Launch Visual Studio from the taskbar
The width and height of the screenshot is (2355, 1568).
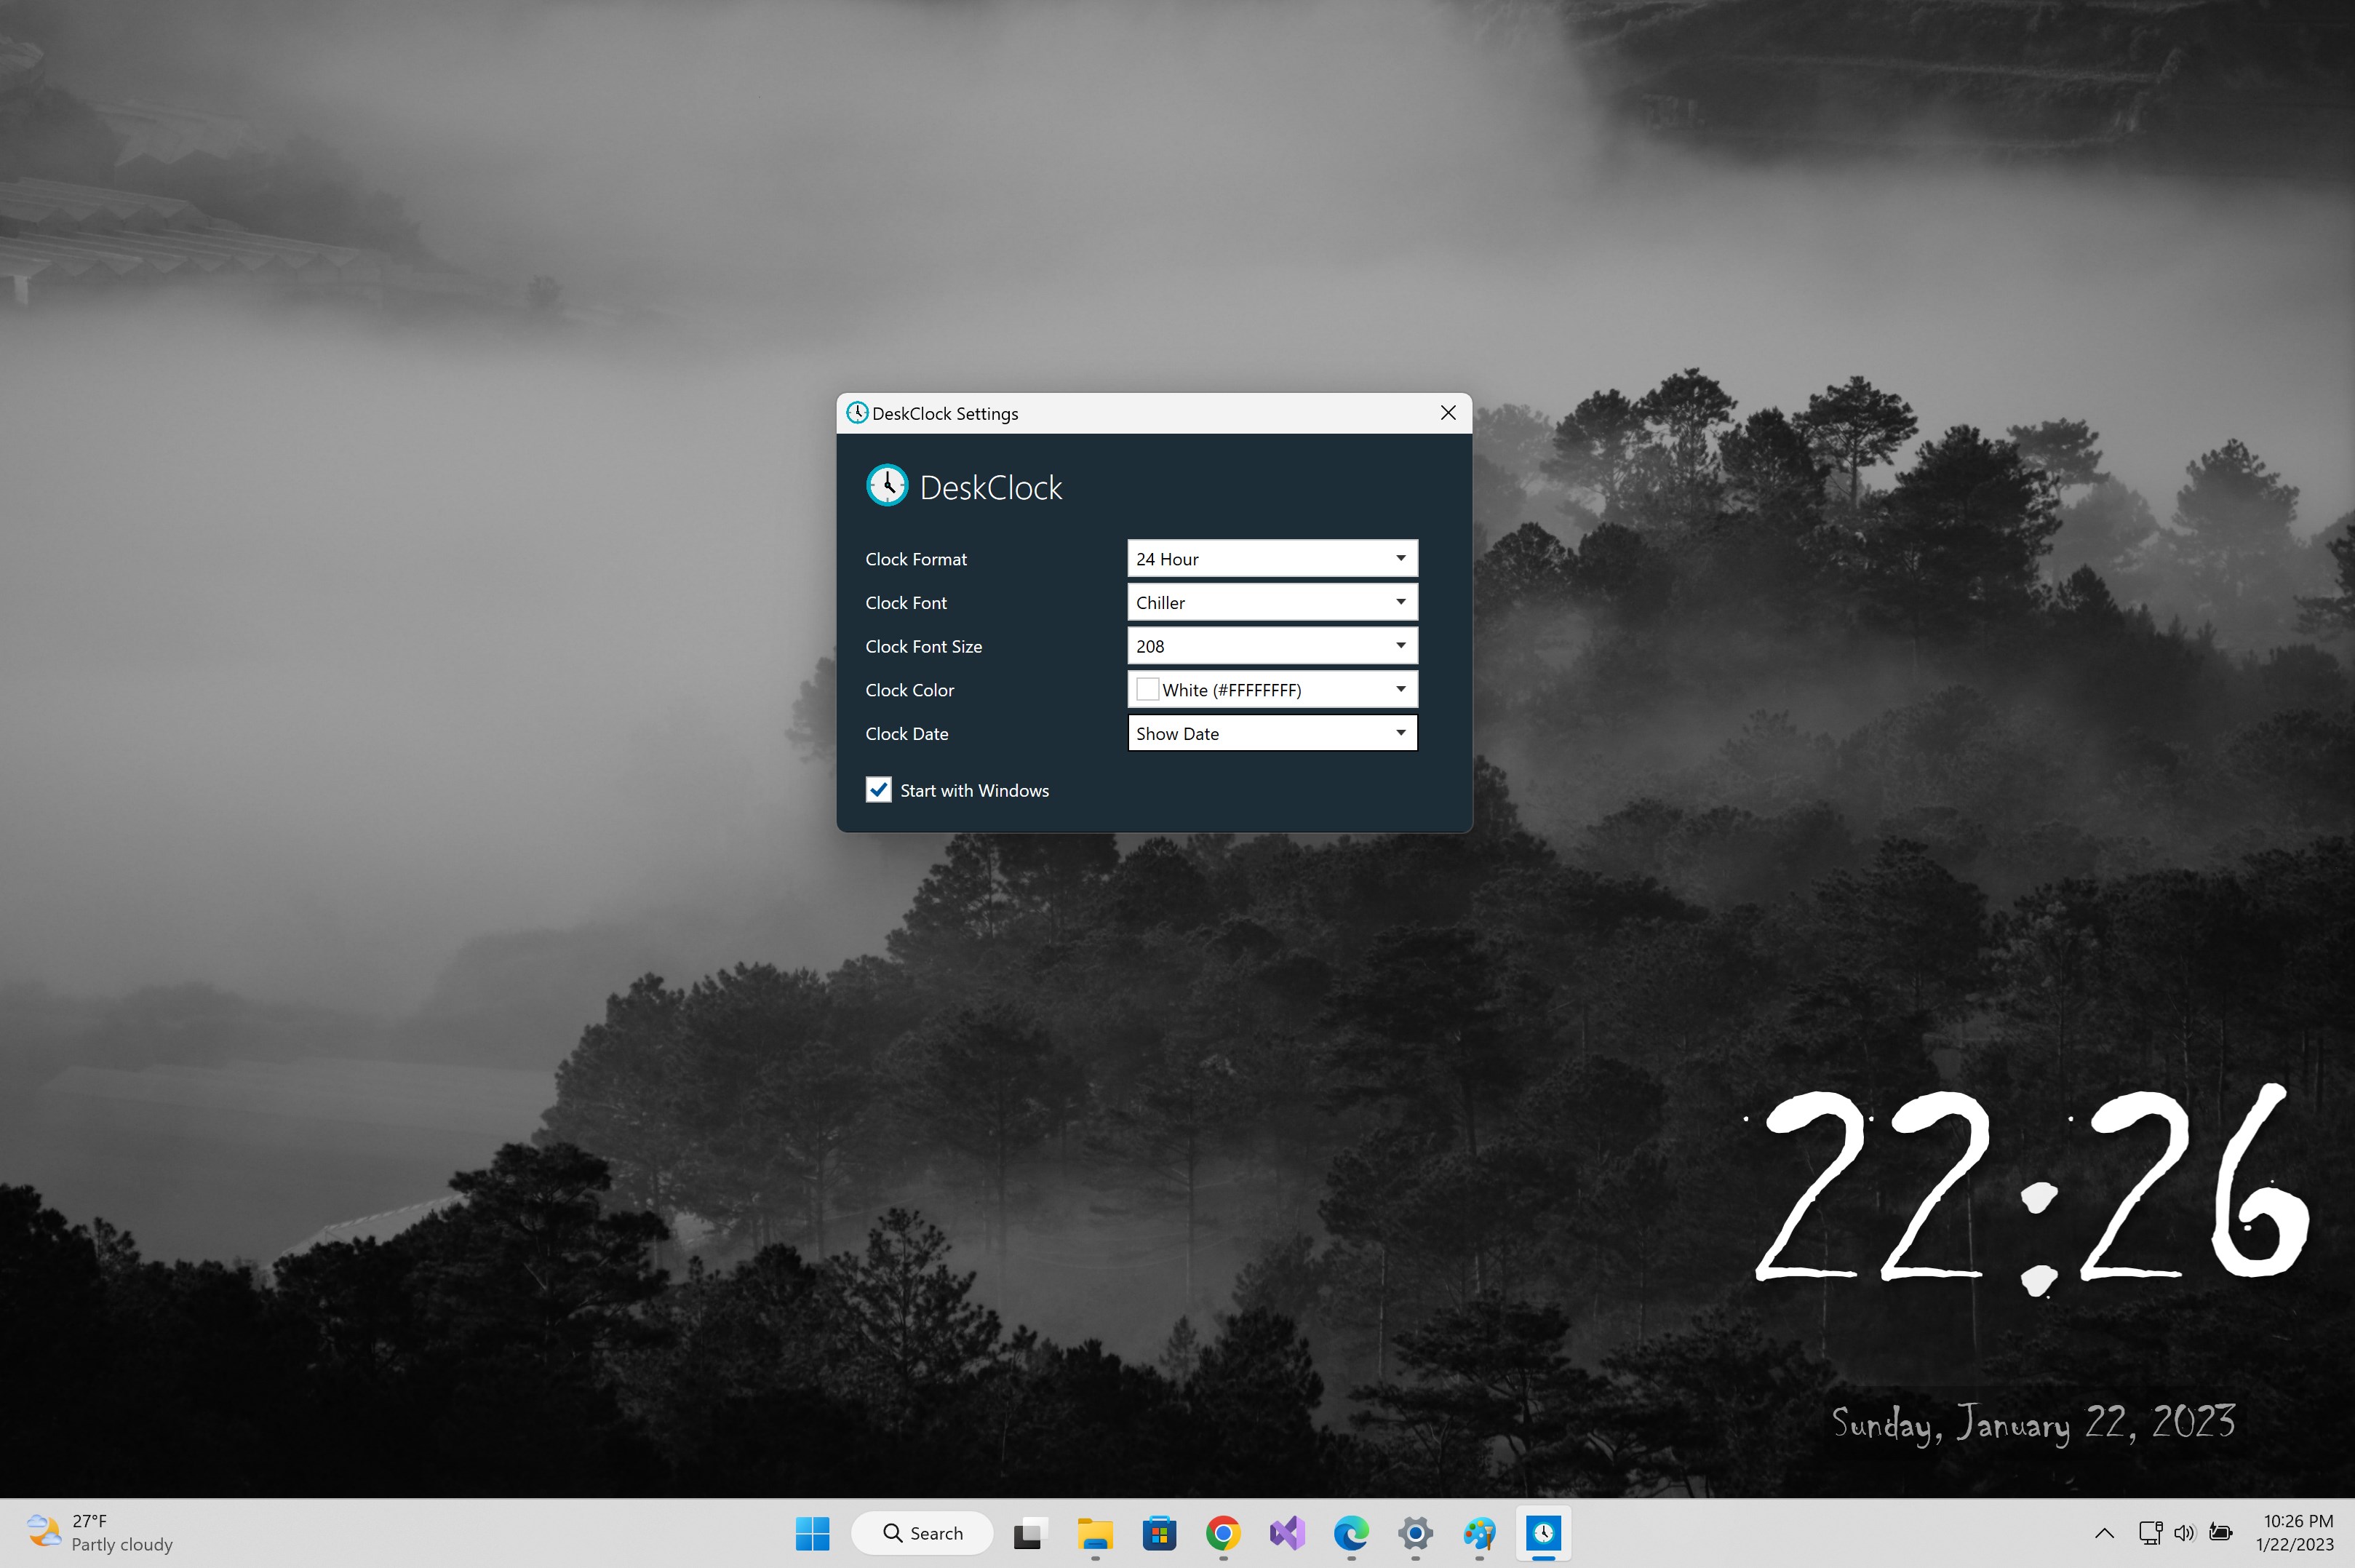click(1286, 1533)
